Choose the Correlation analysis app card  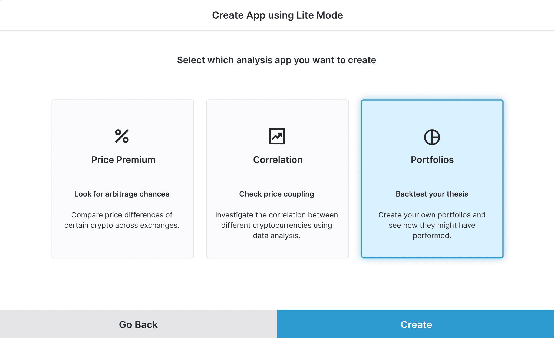278,178
